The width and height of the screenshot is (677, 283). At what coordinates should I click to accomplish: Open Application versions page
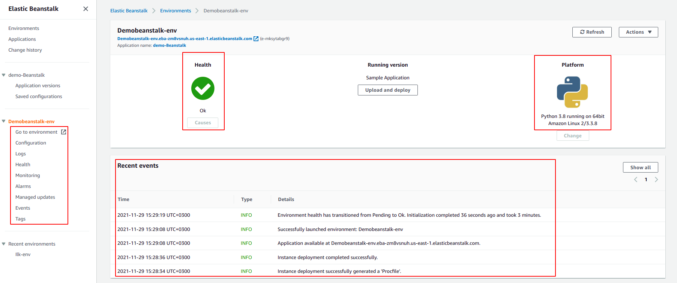click(x=38, y=86)
